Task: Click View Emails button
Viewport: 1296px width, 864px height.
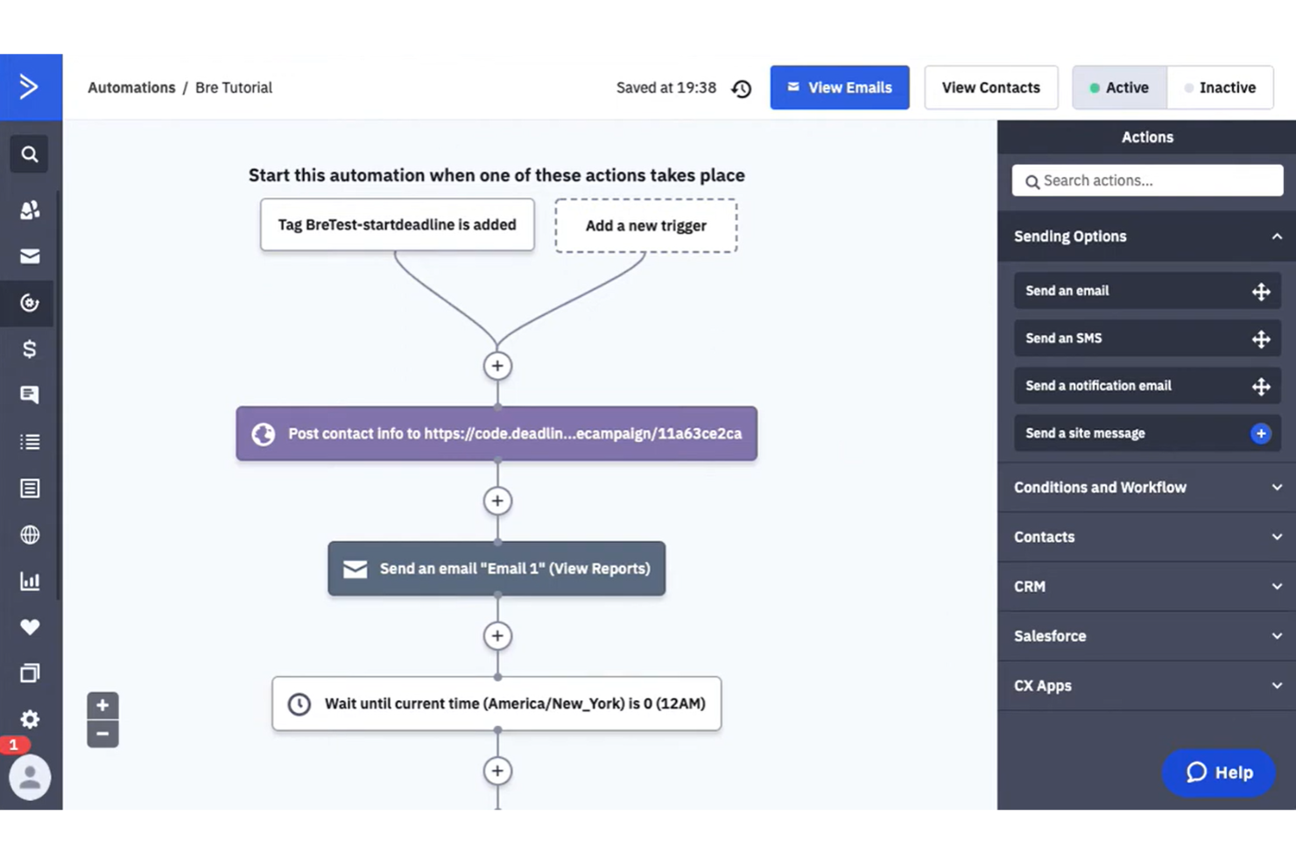Action: click(840, 88)
